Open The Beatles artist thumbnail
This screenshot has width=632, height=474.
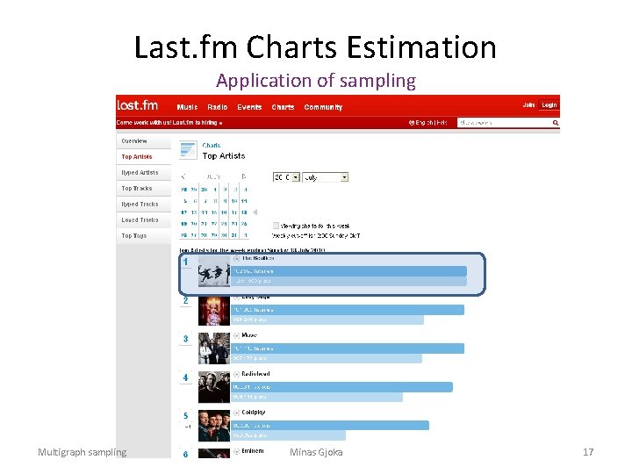(214, 271)
